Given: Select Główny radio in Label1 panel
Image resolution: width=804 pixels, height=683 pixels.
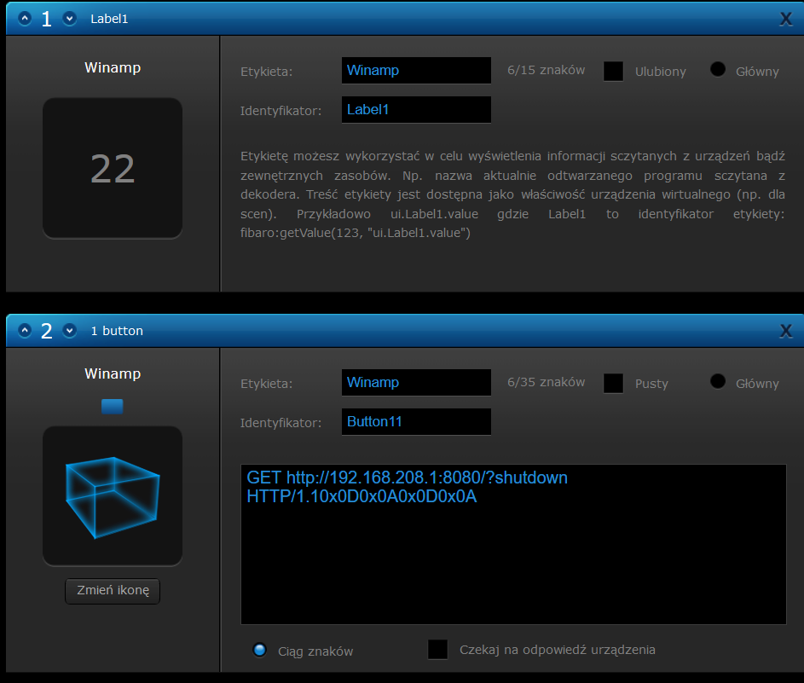Looking at the screenshot, I should click(x=718, y=69).
